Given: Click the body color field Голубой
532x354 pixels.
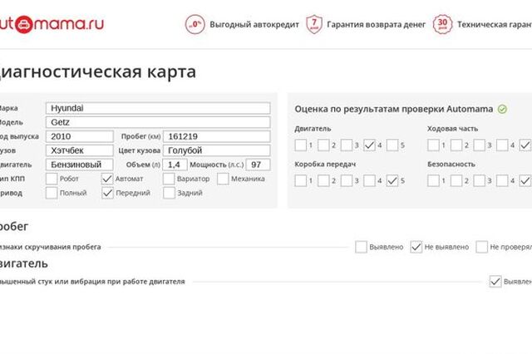Looking at the screenshot, I should point(216,150).
